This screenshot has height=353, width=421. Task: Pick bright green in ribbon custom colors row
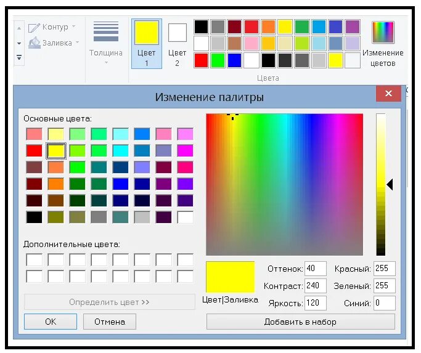tap(218, 60)
